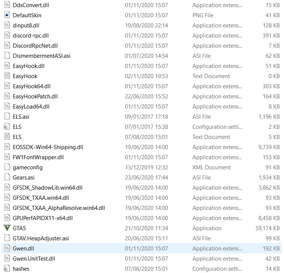Select the GFSDK_TXAA_AlphaResolve.win64.dll file name

pyautogui.click(x=59, y=208)
